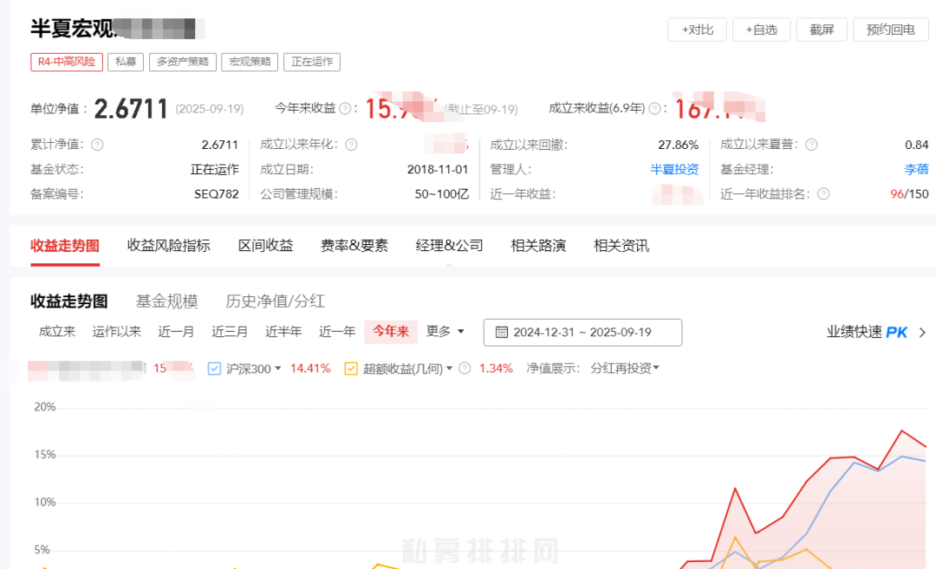Click the arrow icon next to 业绩快速 PK
This screenshot has width=936, height=569.
922,333
